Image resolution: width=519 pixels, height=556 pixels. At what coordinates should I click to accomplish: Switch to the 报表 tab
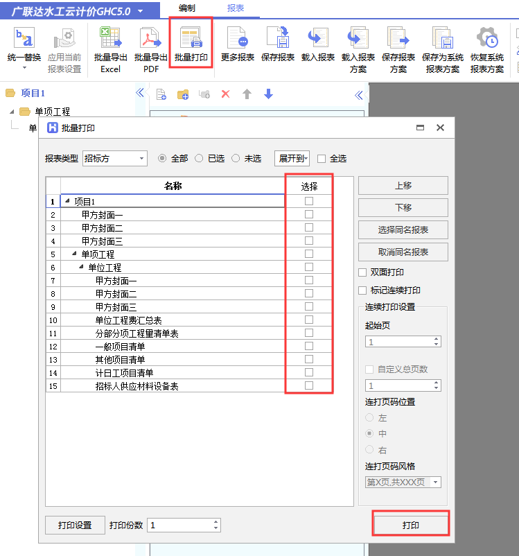point(236,8)
